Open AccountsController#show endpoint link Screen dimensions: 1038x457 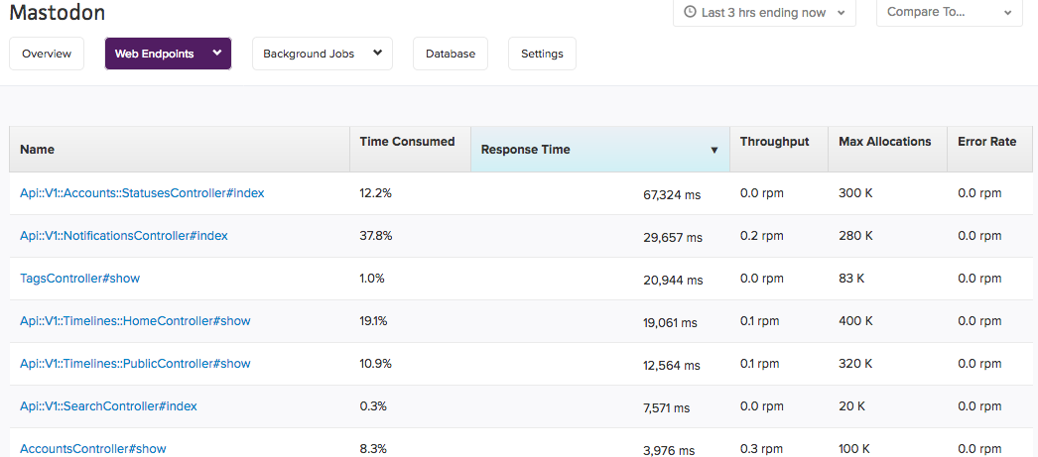pos(92,448)
